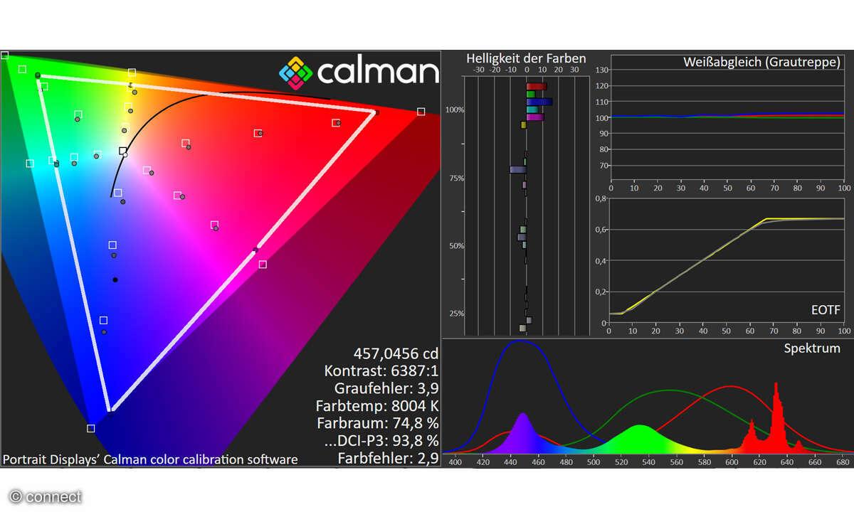Viewport: 854px width, 512px height.
Task: Select the luminance value 457,0456 cd
Action: tap(396, 353)
